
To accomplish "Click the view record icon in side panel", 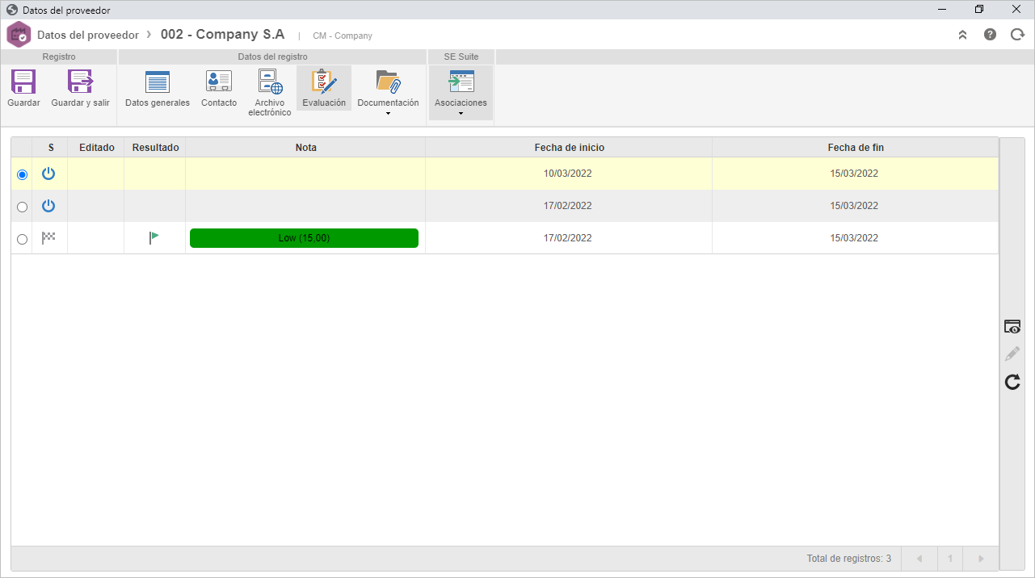I will [x=1012, y=327].
